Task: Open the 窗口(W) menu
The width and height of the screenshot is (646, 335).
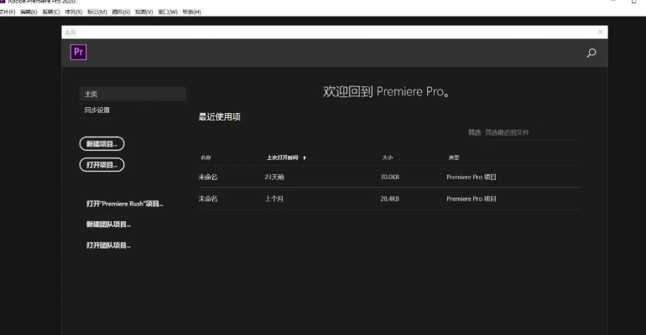Action: (168, 12)
